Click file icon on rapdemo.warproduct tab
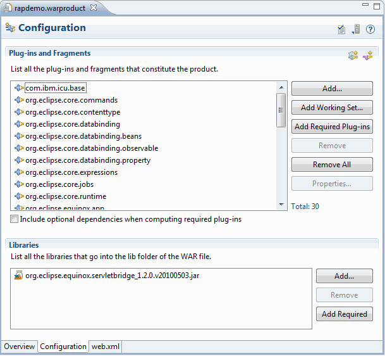The image size is (385, 356). click(x=8, y=8)
